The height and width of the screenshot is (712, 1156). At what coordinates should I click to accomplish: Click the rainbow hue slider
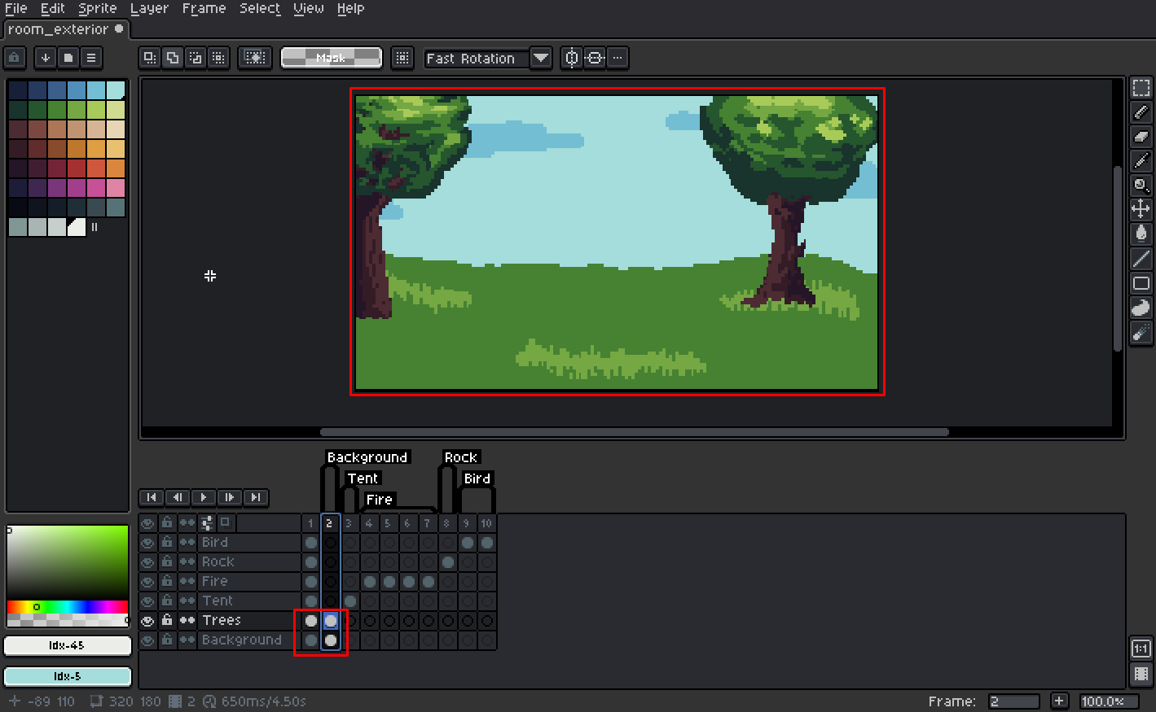point(68,606)
